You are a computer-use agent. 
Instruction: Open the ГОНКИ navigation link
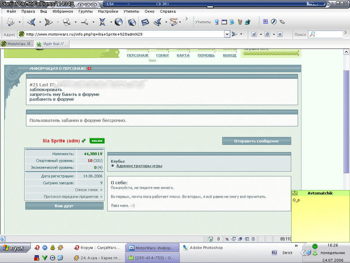(162, 55)
